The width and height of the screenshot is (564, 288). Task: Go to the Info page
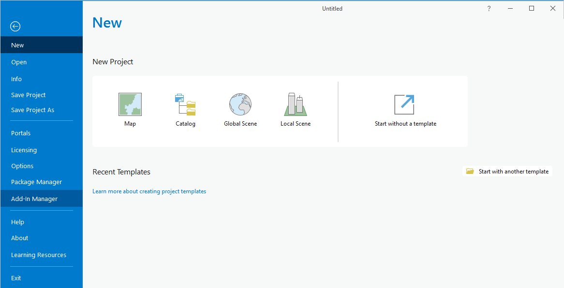pos(42,79)
